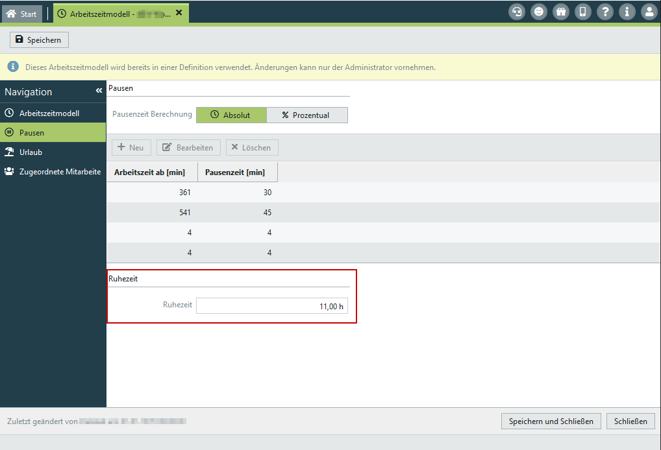The height and width of the screenshot is (450, 661).
Task: Click the Ruhezeit input field
Action: pyautogui.click(x=271, y=306)
